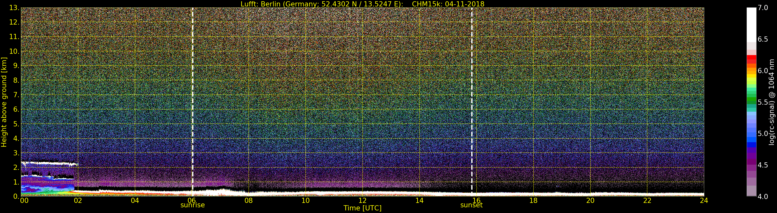
Task: Click the '08' time axis tick label
Action: (249, 201)
